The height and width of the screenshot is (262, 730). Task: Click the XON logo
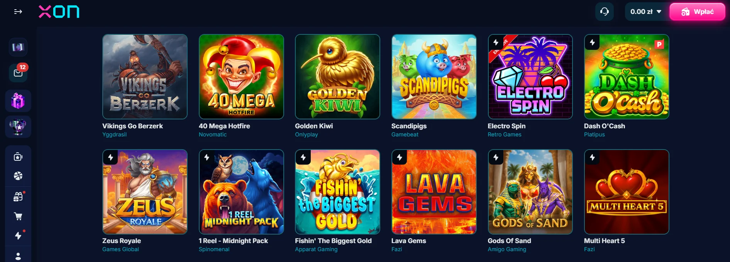point(59,12)
